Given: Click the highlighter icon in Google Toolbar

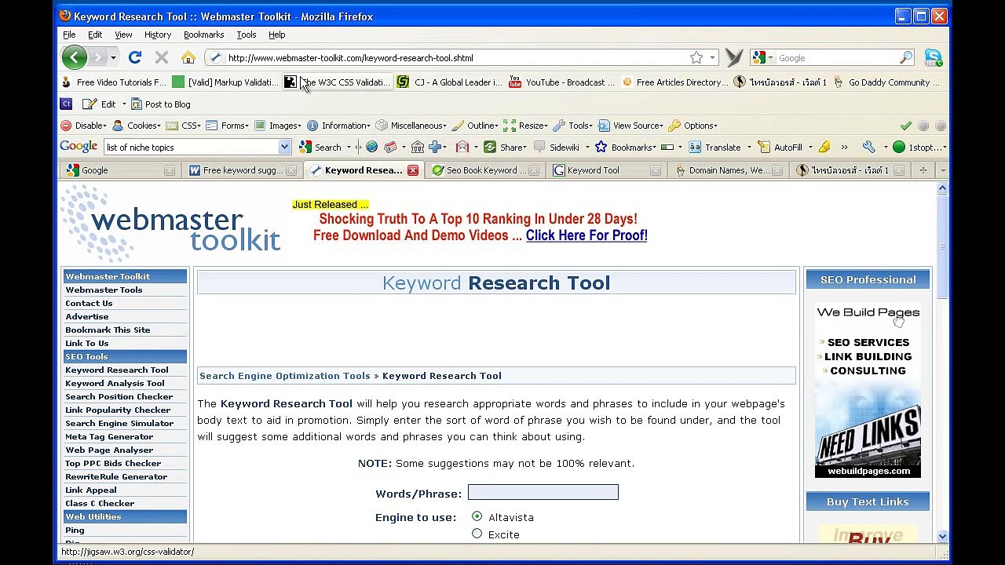Looking at the screenshot, I should (824, 147).
